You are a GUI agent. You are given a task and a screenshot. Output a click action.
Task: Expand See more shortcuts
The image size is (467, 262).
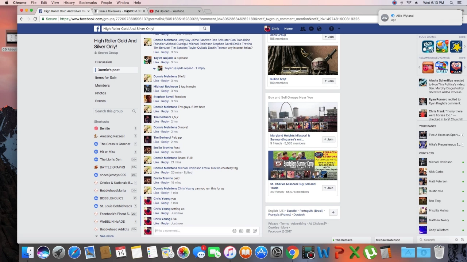tap(107, 236)
